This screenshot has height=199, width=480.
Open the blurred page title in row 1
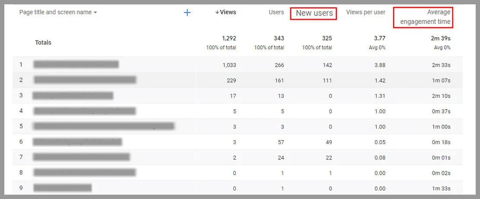click(76, 64)
